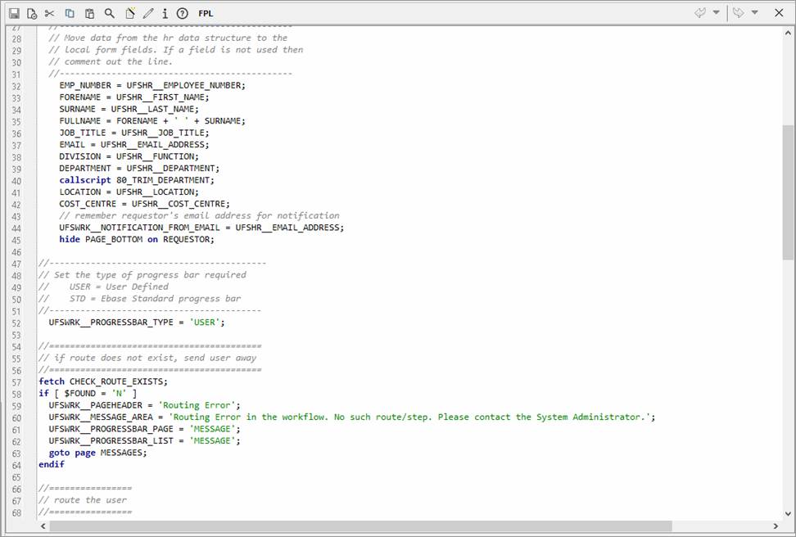796x537 pixels.
Task: Click the page-with-clock icon beside Save
Action: point(32,13)
